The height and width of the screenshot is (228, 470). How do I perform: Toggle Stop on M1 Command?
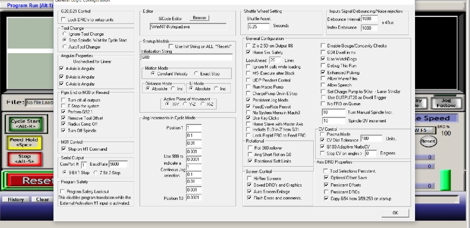(x=63, y=149)
